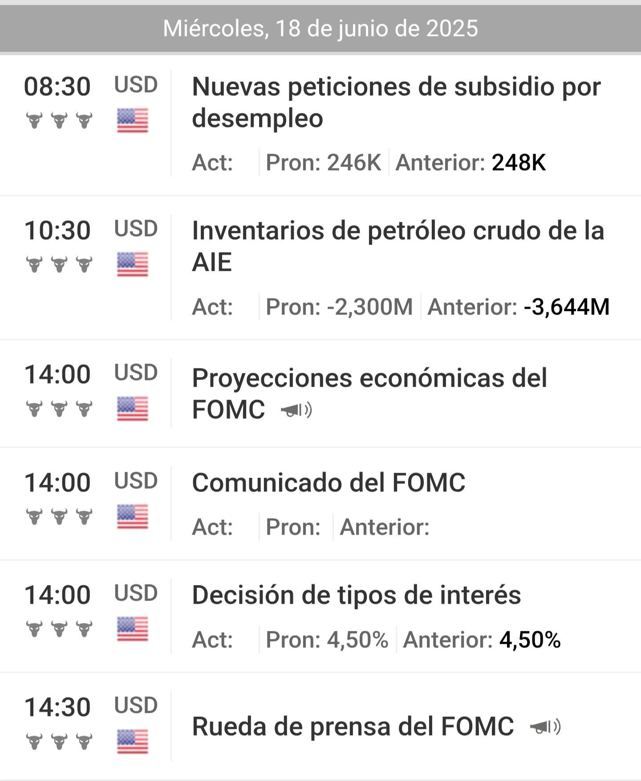
Task: Open Nuevas peticiones de subsidio por desempleo event
Action: pos(396,102)
